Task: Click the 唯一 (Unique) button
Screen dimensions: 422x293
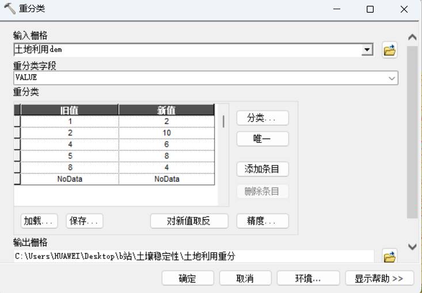Action: (x=263, y=139)
